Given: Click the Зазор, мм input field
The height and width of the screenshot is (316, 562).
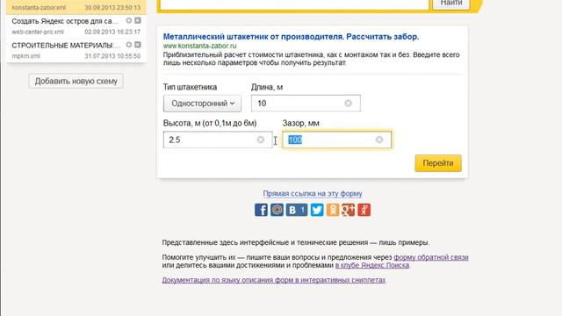Looking at the screenshot, I should point(336,140).
